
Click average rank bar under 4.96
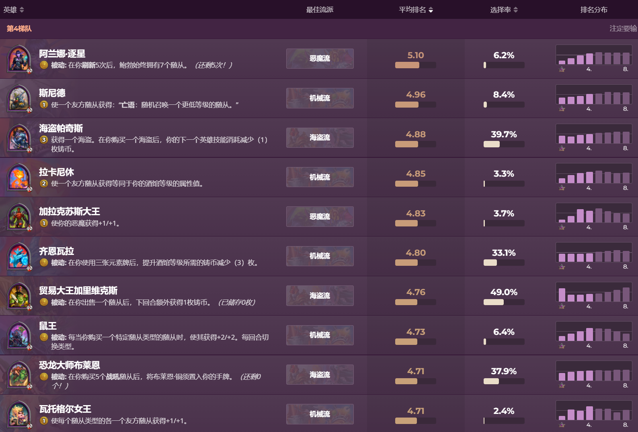[416, 104]
